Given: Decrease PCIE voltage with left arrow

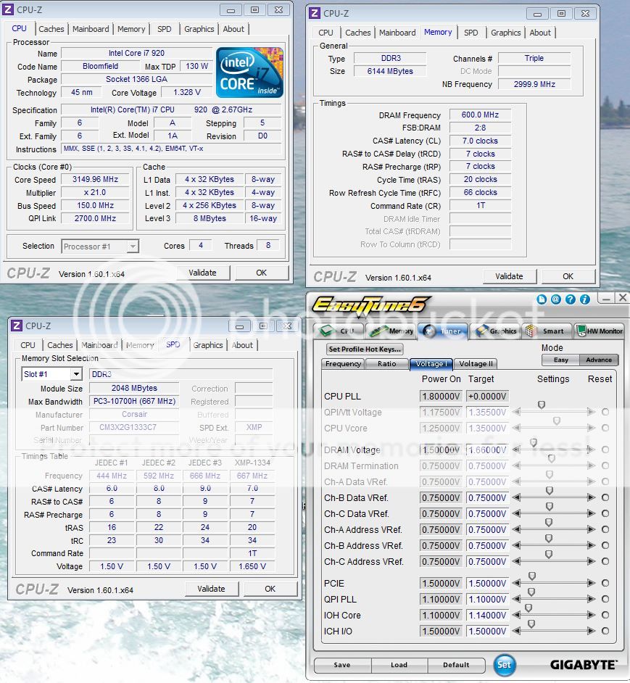Looking at the screenshot, I should (x=517, y=583).
